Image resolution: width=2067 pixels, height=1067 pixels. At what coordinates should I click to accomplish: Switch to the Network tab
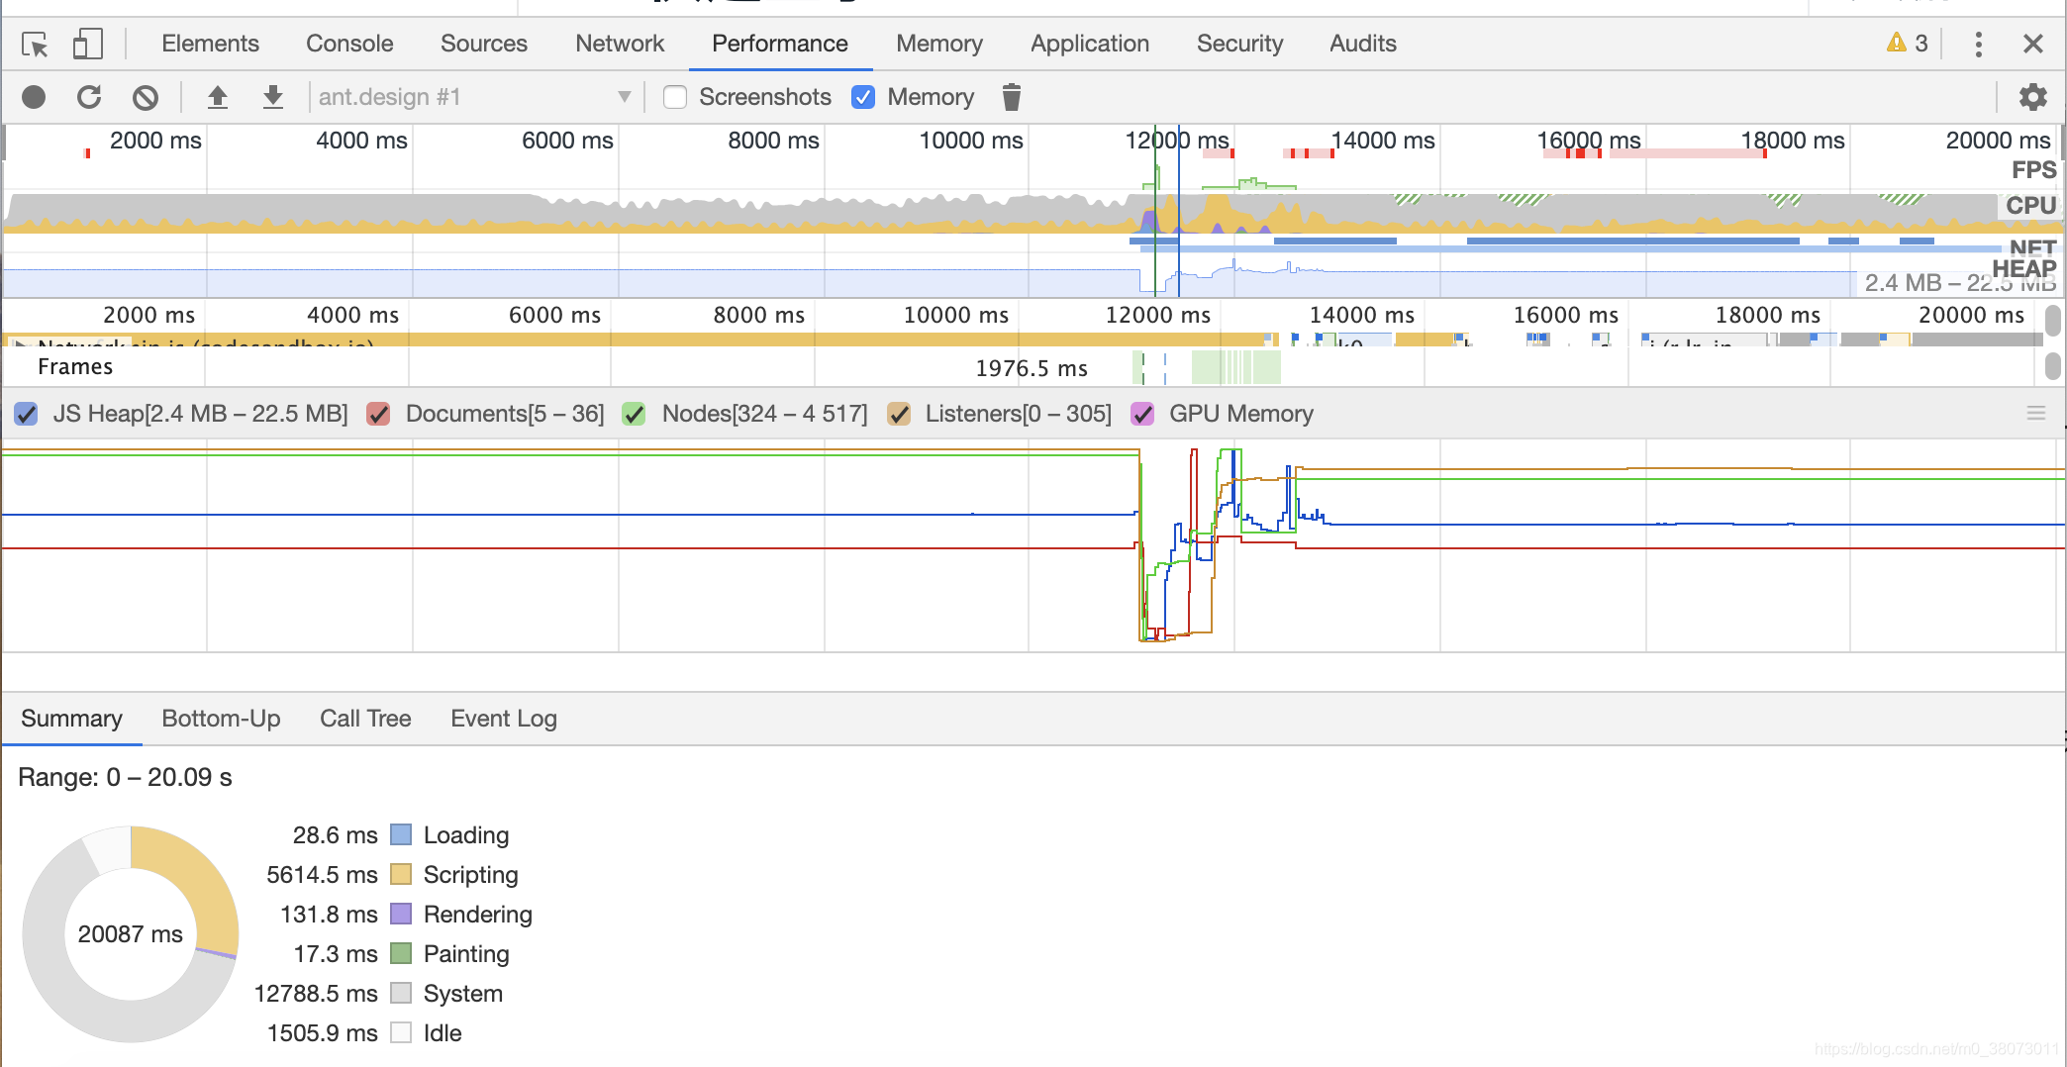point(620,44)
